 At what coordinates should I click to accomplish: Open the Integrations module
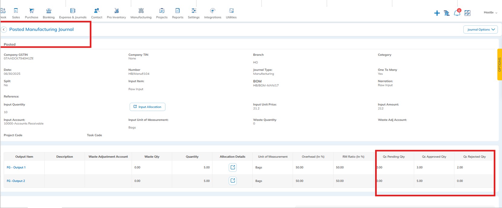pos(212,14)
